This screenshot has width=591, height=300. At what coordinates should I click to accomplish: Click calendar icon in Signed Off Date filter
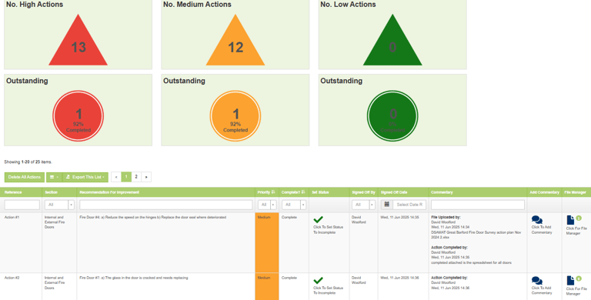(x=387, y=205)
